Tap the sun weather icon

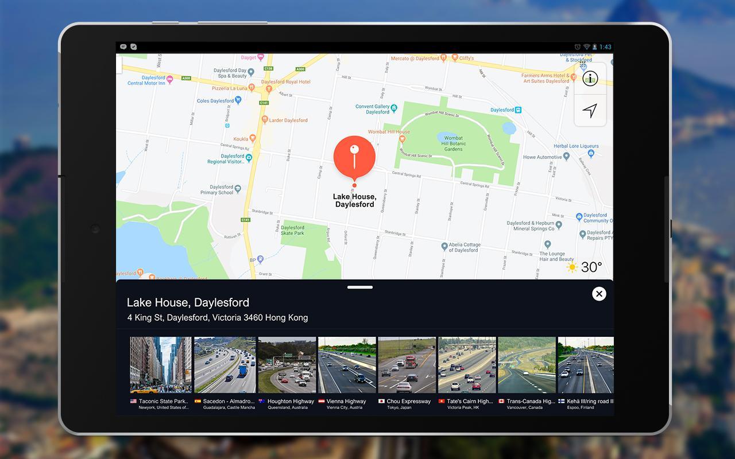(572, 267)
